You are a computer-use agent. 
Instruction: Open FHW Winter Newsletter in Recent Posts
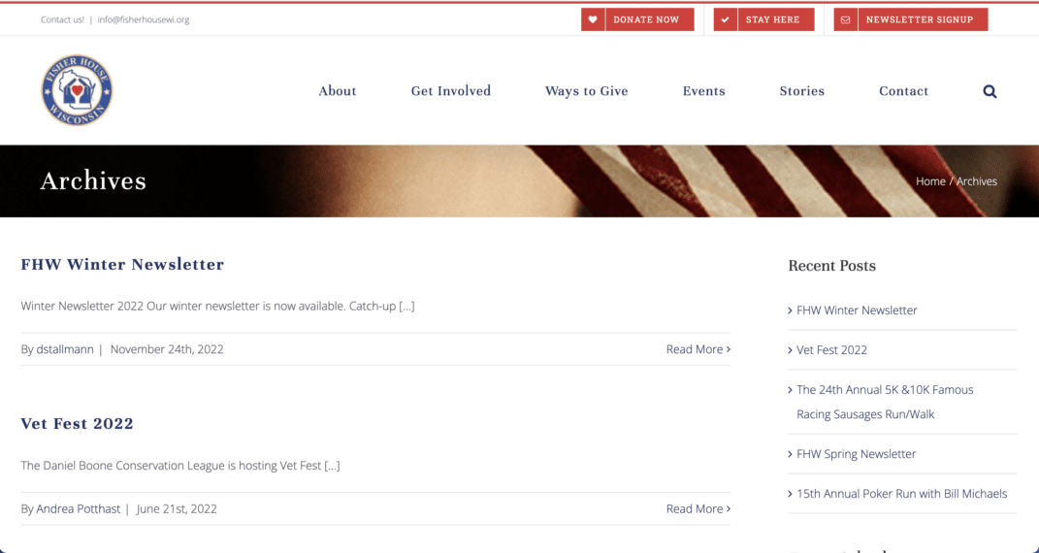pos(857,309)
